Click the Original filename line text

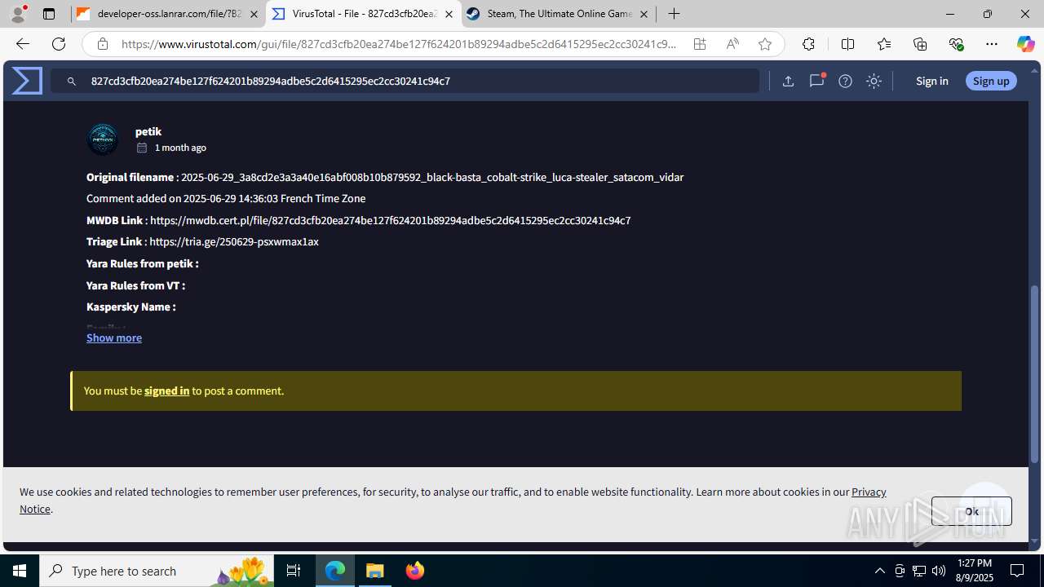pos(385,177)
